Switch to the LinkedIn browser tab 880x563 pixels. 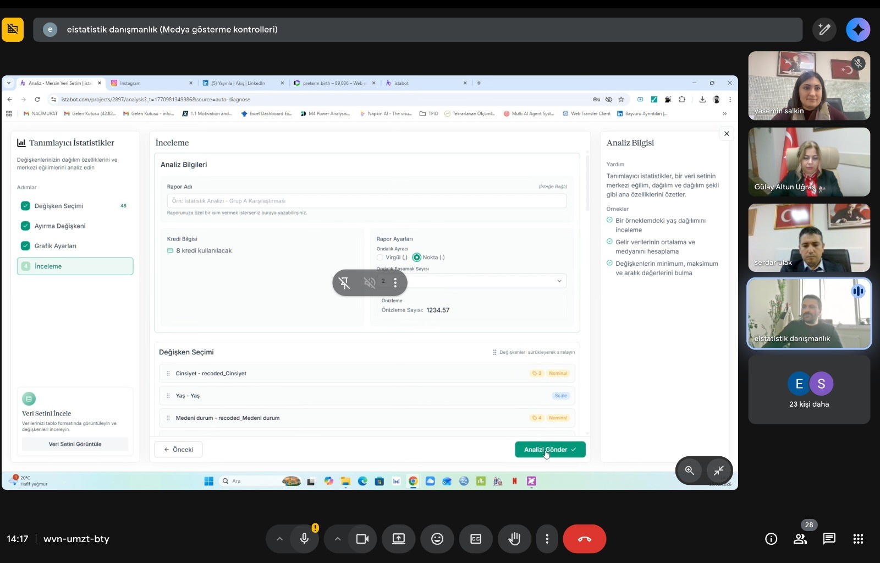(241, 83)
